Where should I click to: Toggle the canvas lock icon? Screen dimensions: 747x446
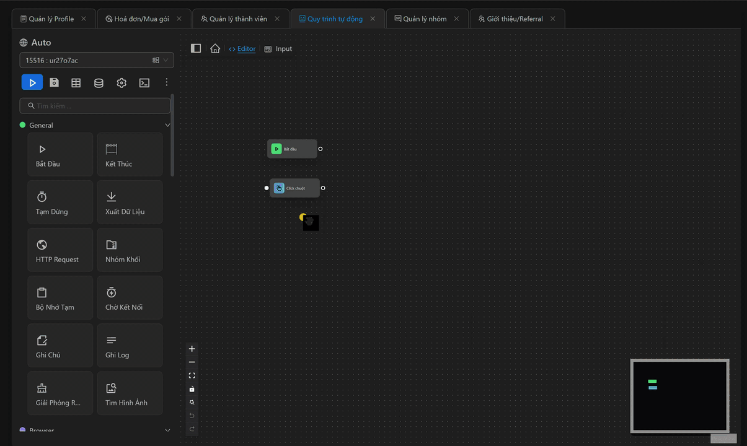point(192,389)
